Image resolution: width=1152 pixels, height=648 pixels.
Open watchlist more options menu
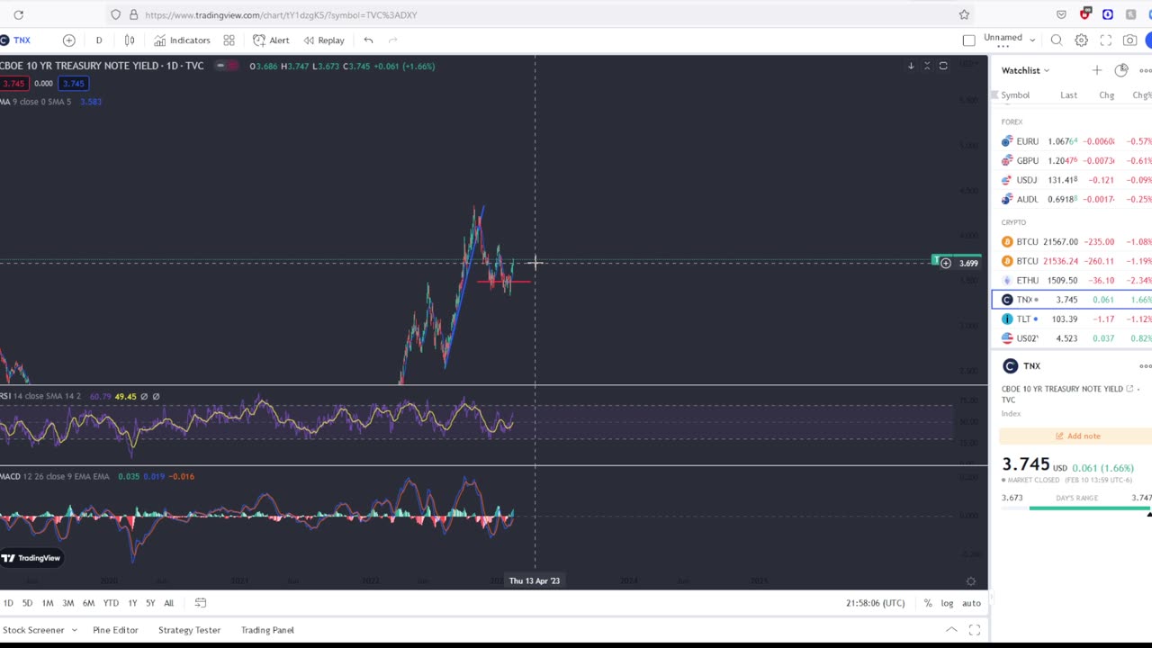(x=1145, y=70)
